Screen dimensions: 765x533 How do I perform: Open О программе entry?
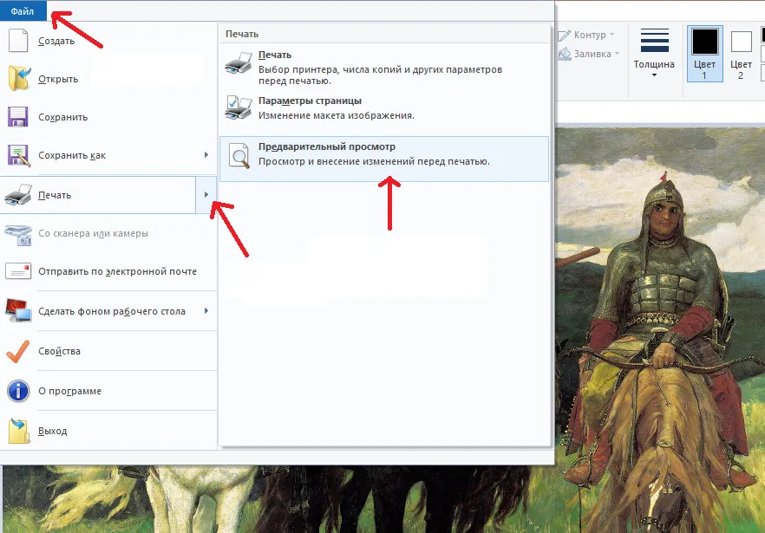pyautogui.click(x=108, y=391)
